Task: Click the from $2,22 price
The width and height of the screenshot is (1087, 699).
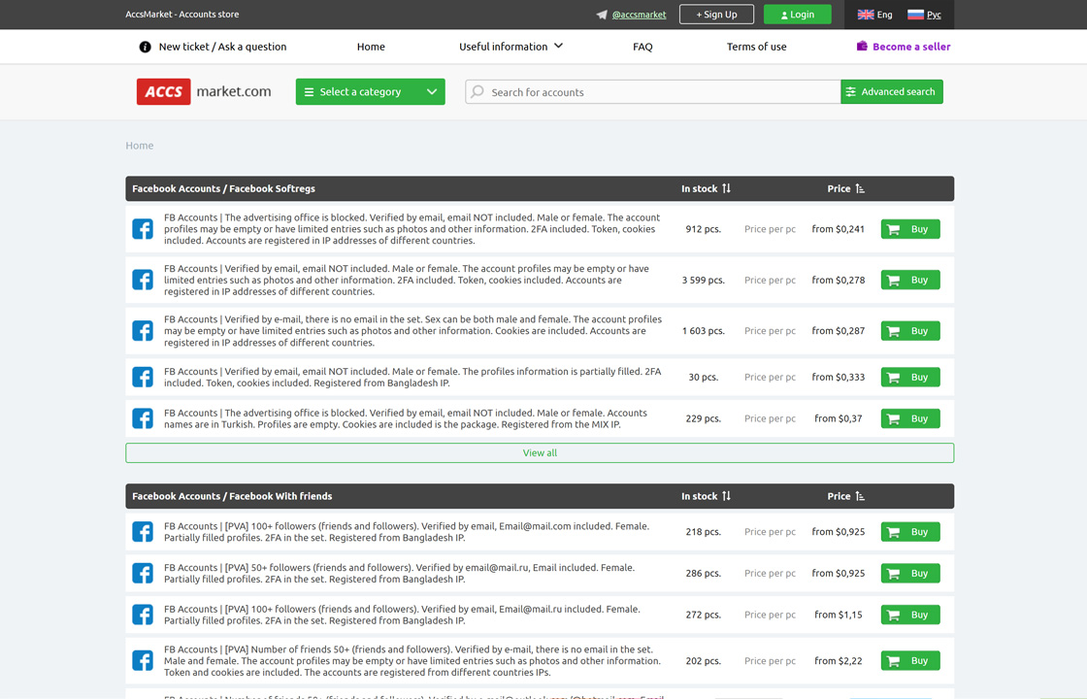Action: coord(839,661)
